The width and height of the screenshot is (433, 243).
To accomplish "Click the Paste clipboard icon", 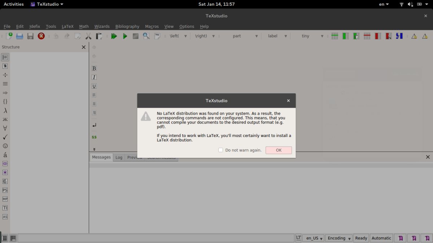I will point(99,36).
